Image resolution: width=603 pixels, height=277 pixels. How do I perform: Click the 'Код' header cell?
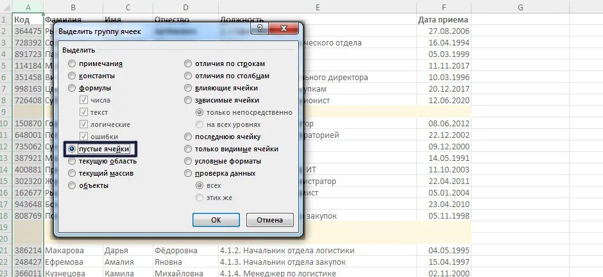(x=28, y=20)
